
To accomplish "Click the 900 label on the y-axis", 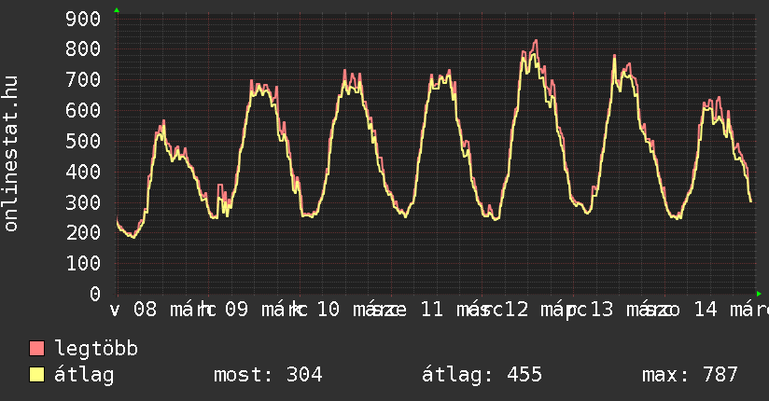I will [84, 19].
